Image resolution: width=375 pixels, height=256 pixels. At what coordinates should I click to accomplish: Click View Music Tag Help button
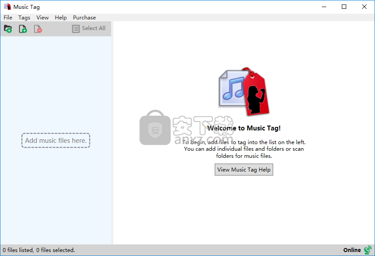[244, 169]
